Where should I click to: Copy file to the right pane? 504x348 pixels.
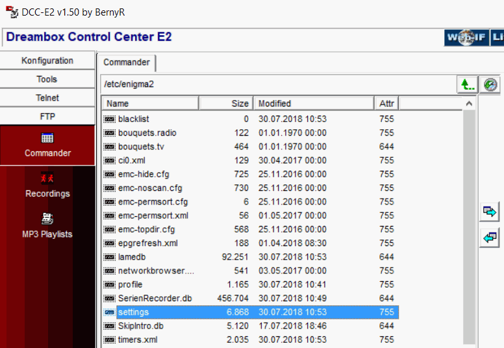tap(490, 212)
